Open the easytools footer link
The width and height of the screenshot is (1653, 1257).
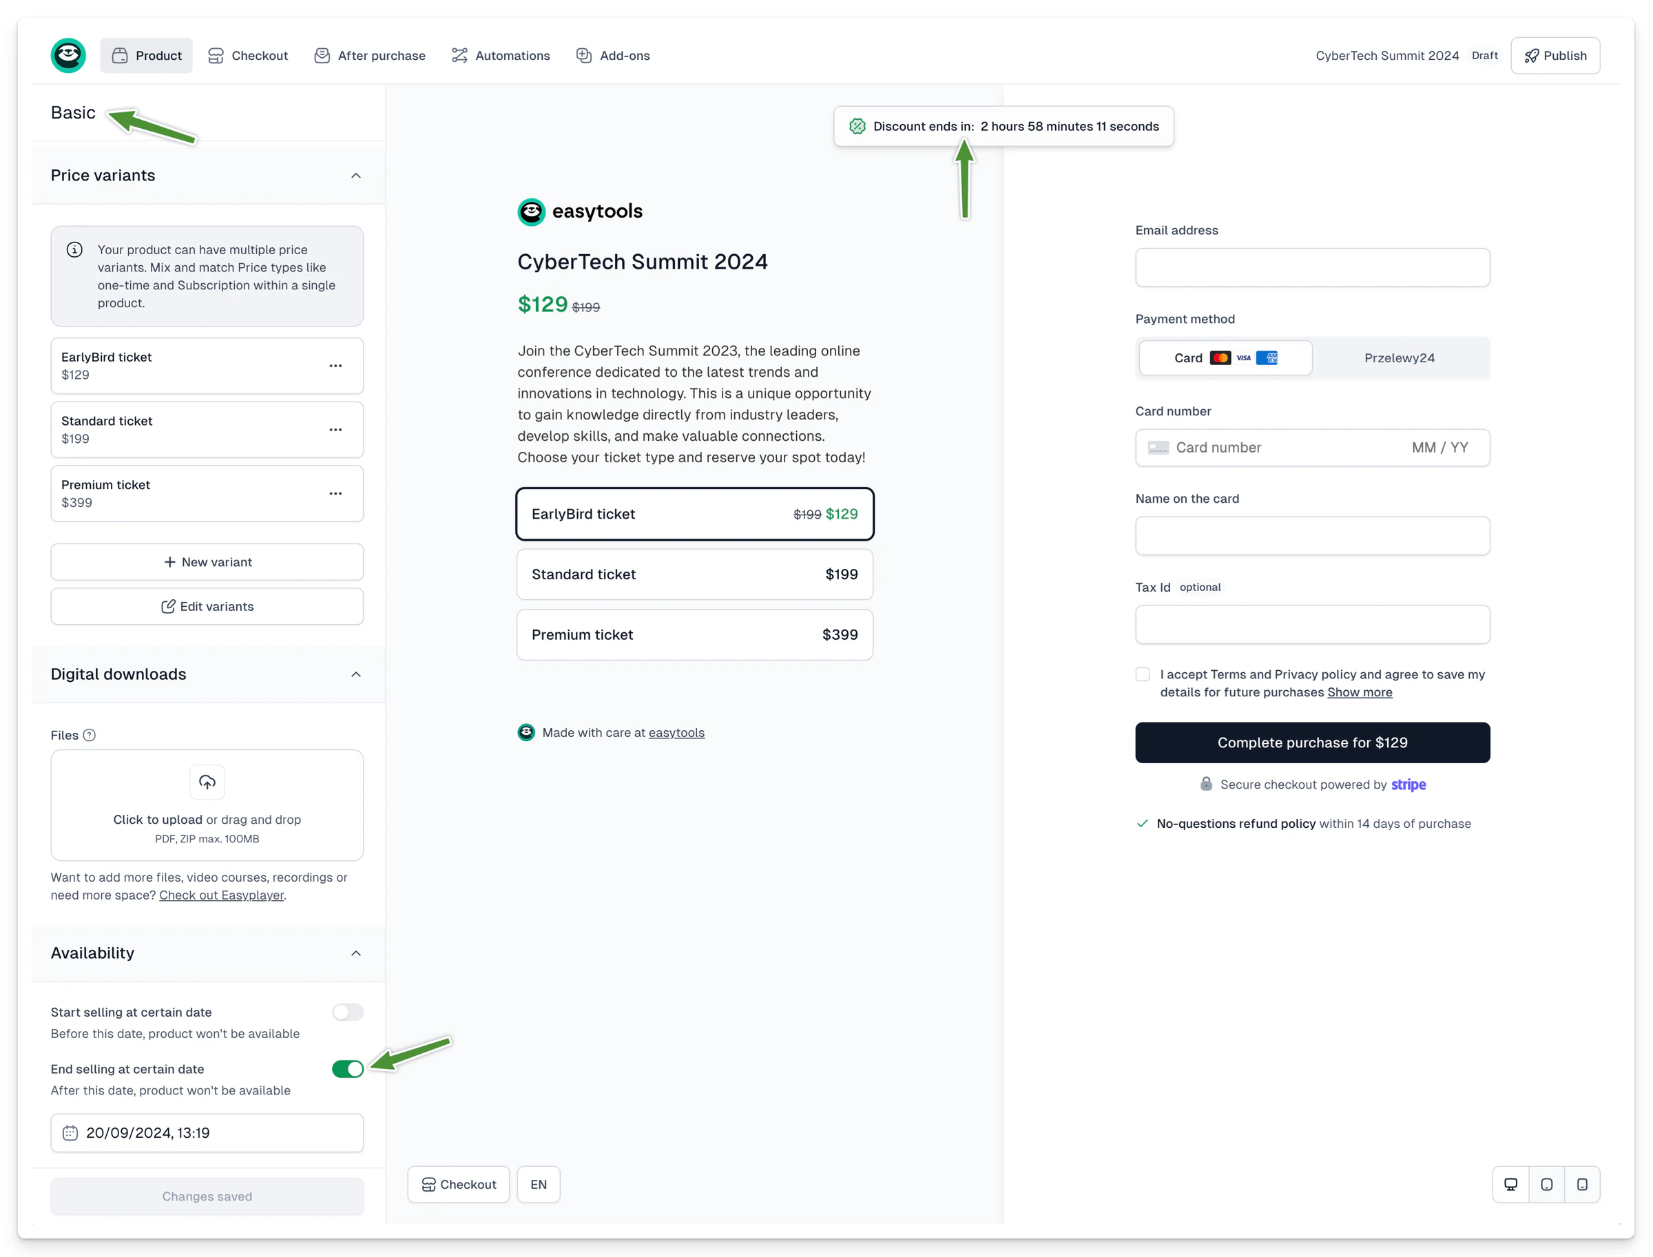[x=676, y=732]
